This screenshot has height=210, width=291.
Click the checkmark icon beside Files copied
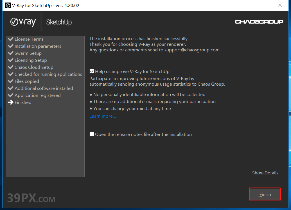11,81
